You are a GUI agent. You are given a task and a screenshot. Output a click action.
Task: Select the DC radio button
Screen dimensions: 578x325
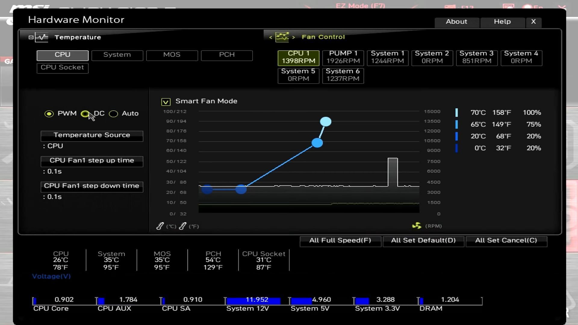[x=85, y=113]
